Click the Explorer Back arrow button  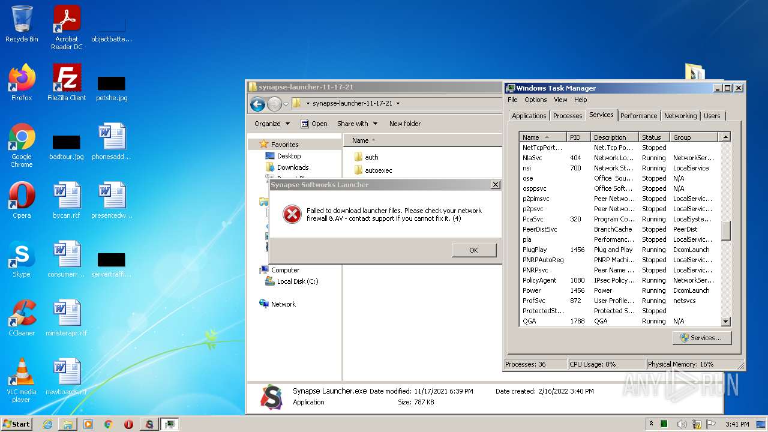point(258,104)
